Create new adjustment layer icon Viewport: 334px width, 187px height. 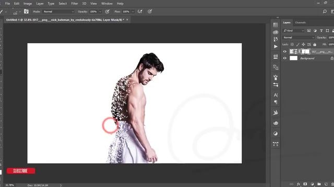312,184
